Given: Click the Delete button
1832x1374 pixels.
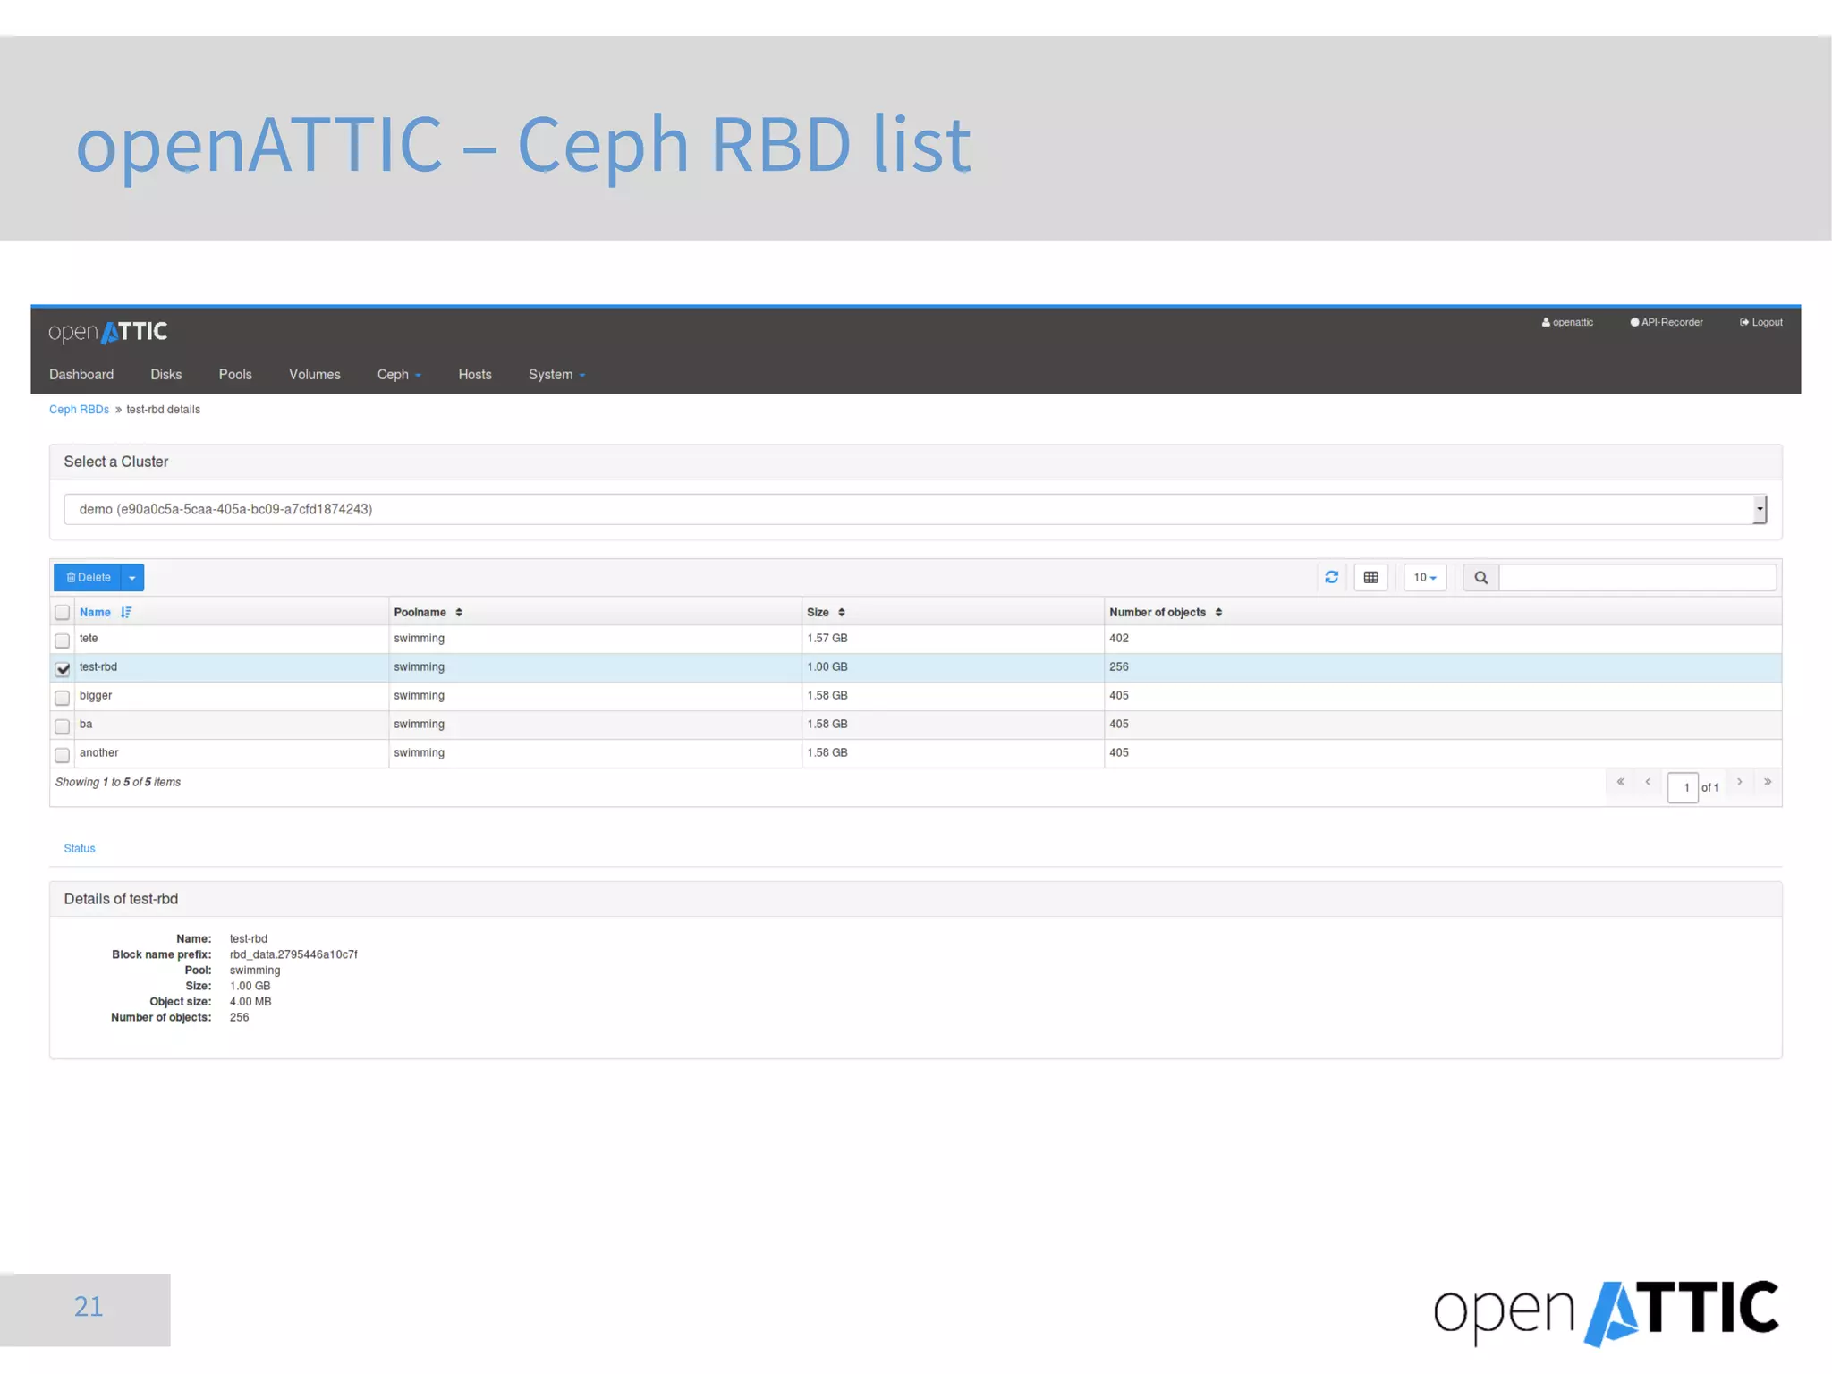Looking at the screenshot, I should [x=88, y=577].
